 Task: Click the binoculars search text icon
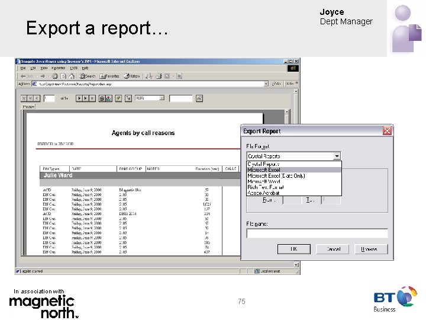(199, 98)
